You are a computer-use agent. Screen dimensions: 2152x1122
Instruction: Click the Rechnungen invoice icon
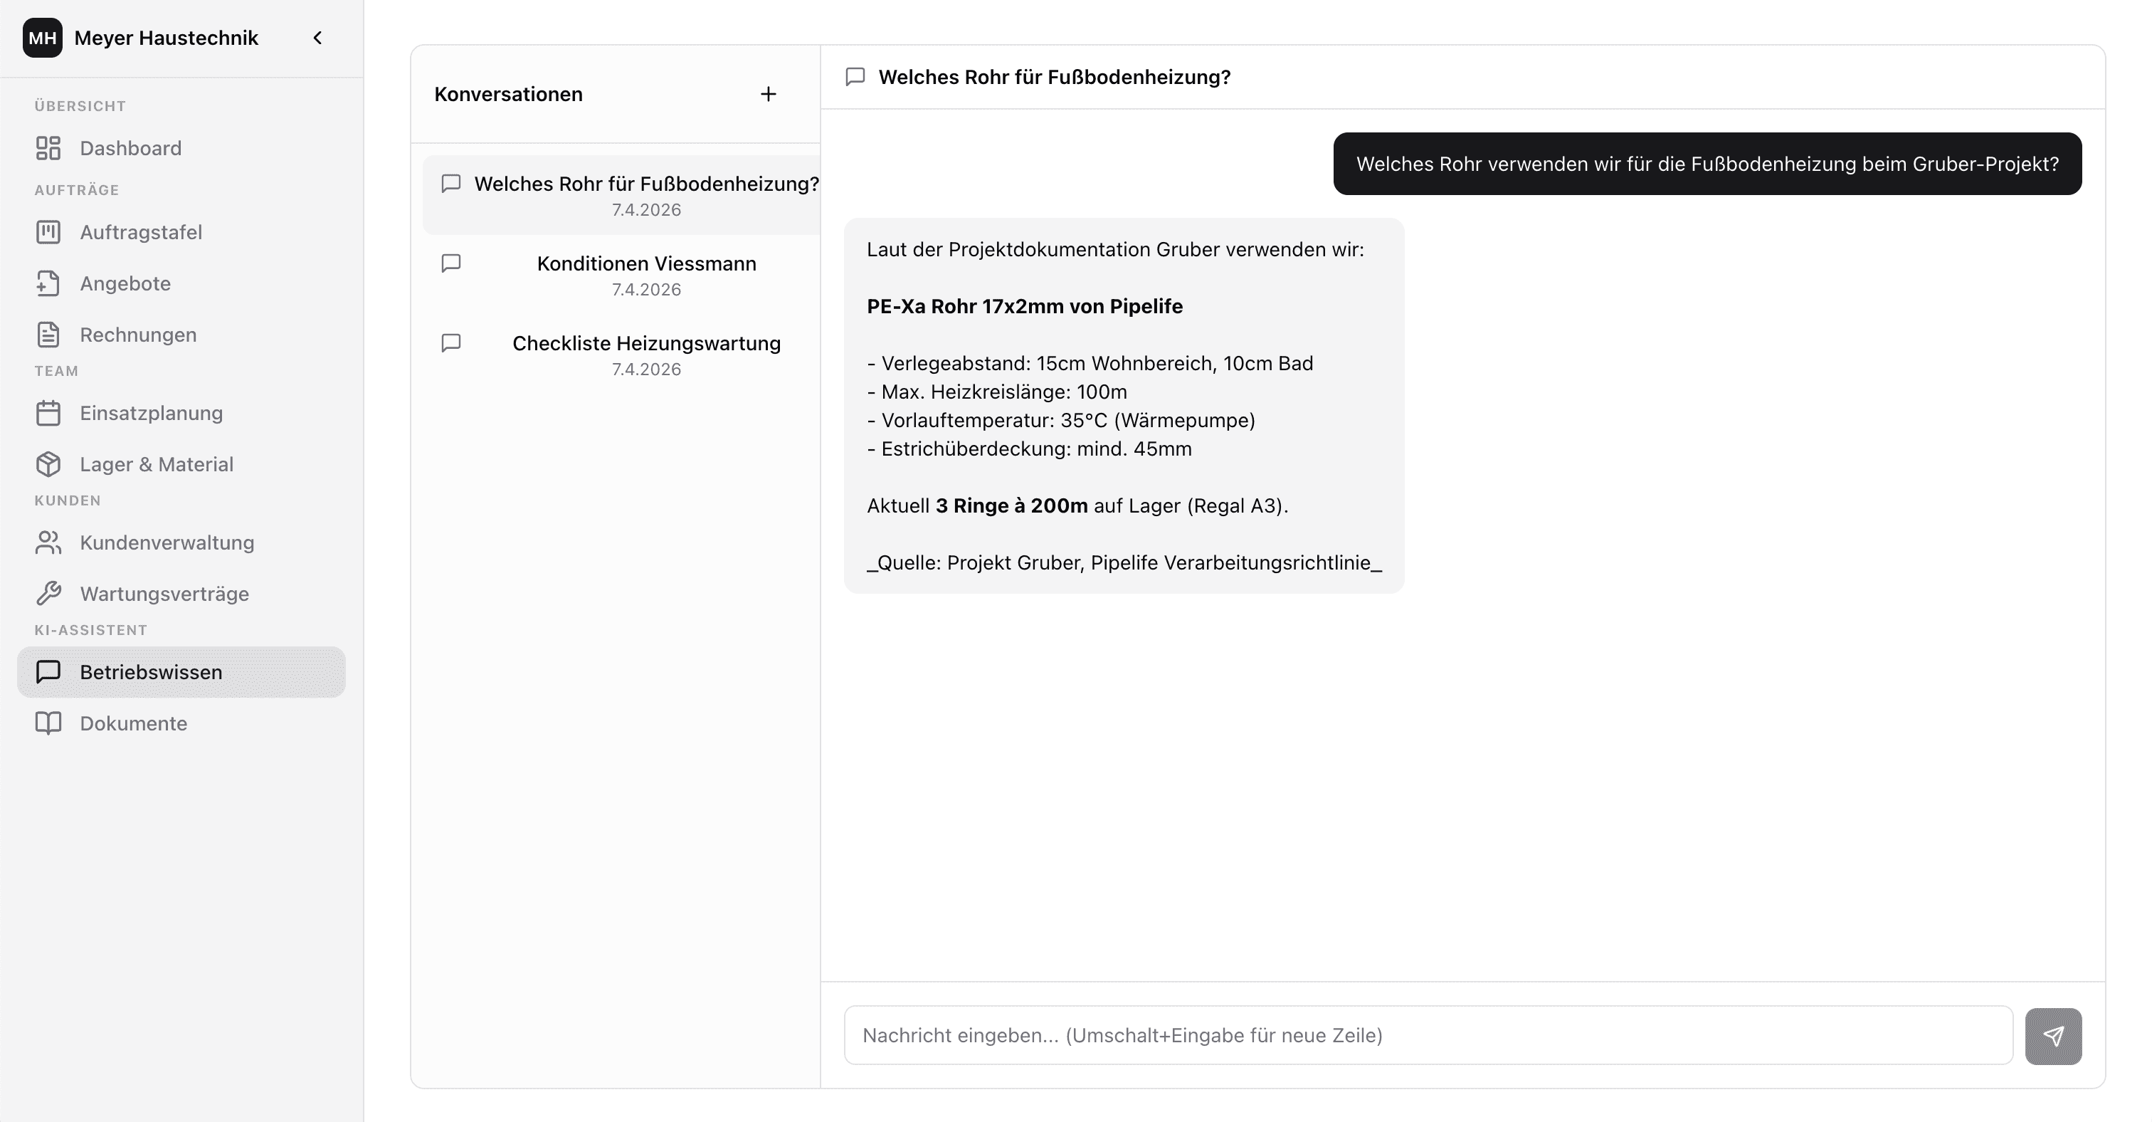pos(48,334)
